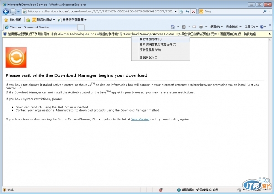Select 執行附加元件(R) in context menu

[160, 39]
